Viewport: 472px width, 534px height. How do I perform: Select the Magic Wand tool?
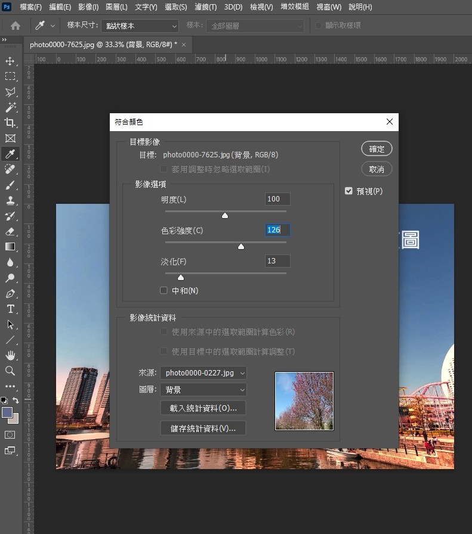10,107
